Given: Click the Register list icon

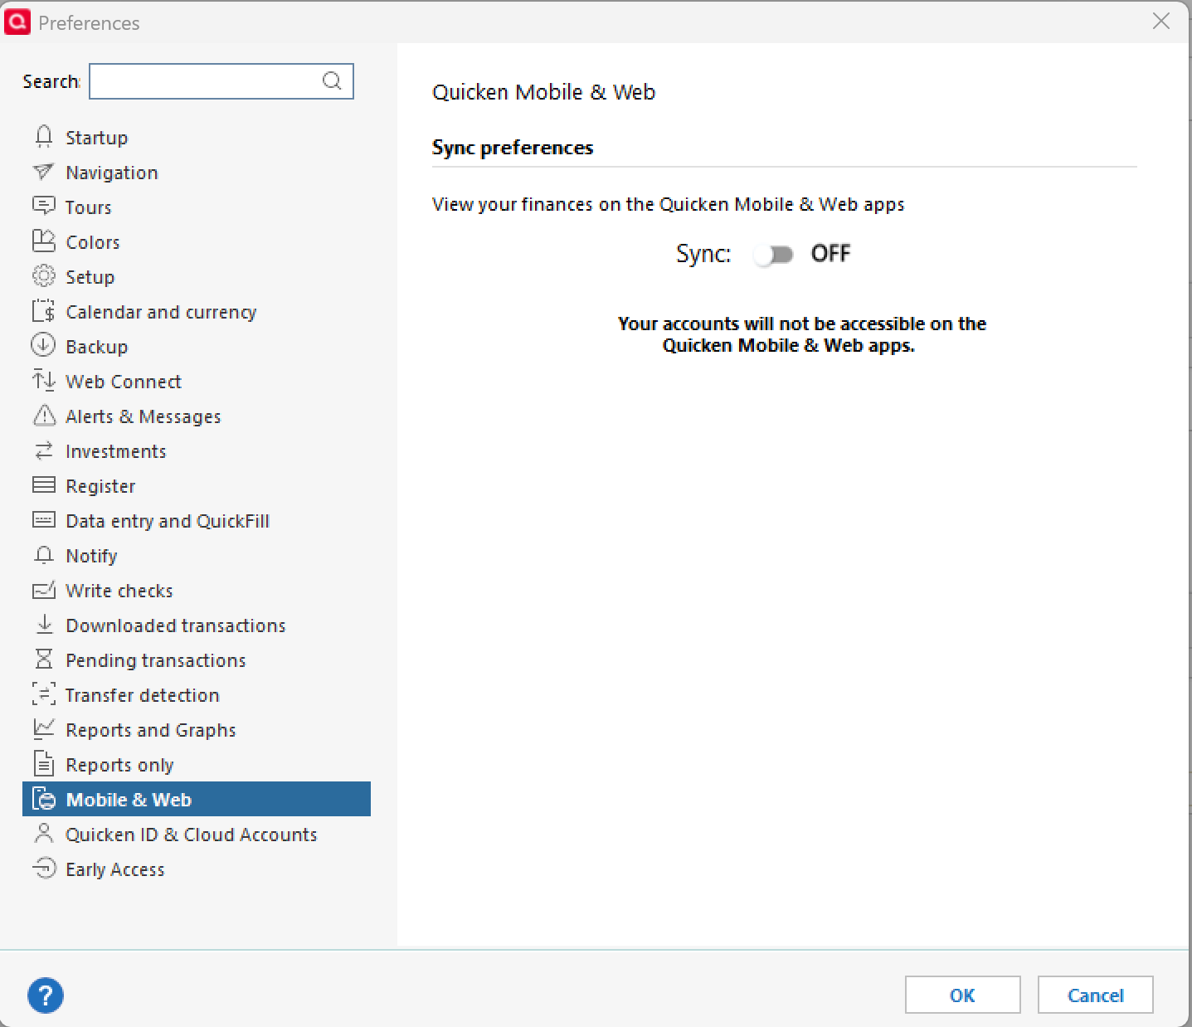Looking at the screenshot, I should 44,484.
